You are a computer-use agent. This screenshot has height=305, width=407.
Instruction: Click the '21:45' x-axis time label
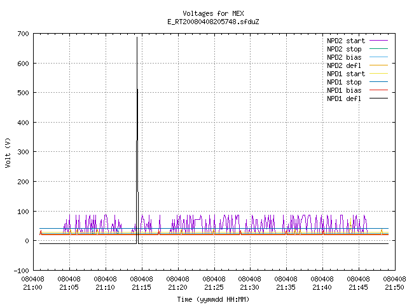pos(359,287)
